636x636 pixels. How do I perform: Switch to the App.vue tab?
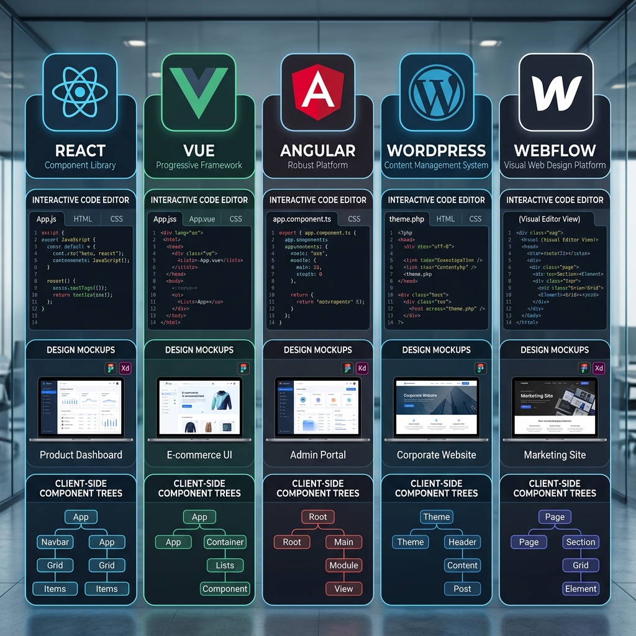click(202, 219)
